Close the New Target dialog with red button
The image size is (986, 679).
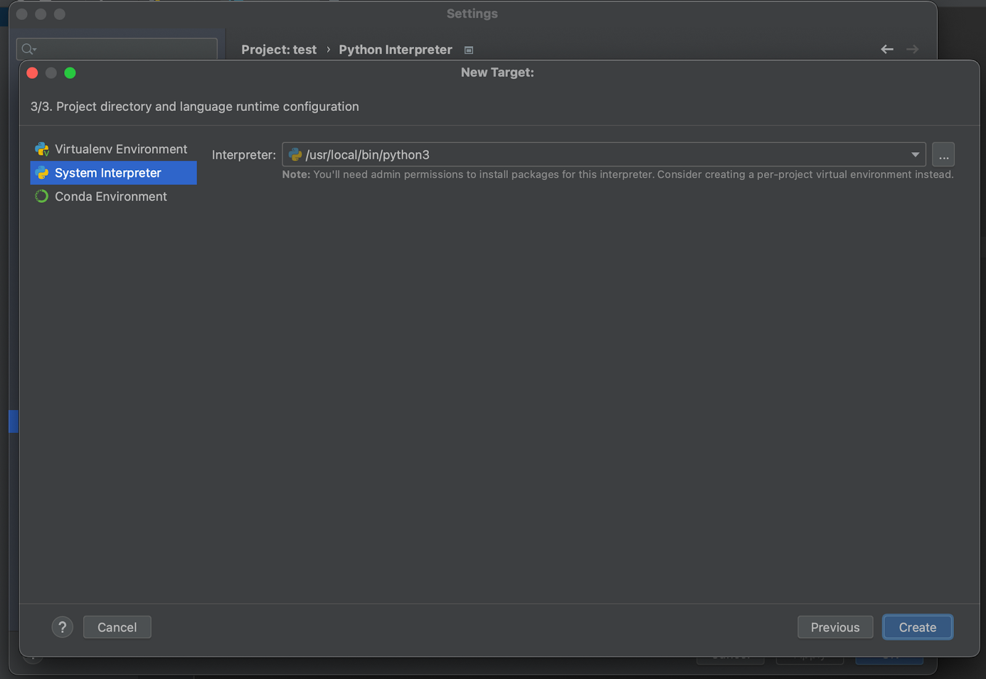[x=33, y=73]
